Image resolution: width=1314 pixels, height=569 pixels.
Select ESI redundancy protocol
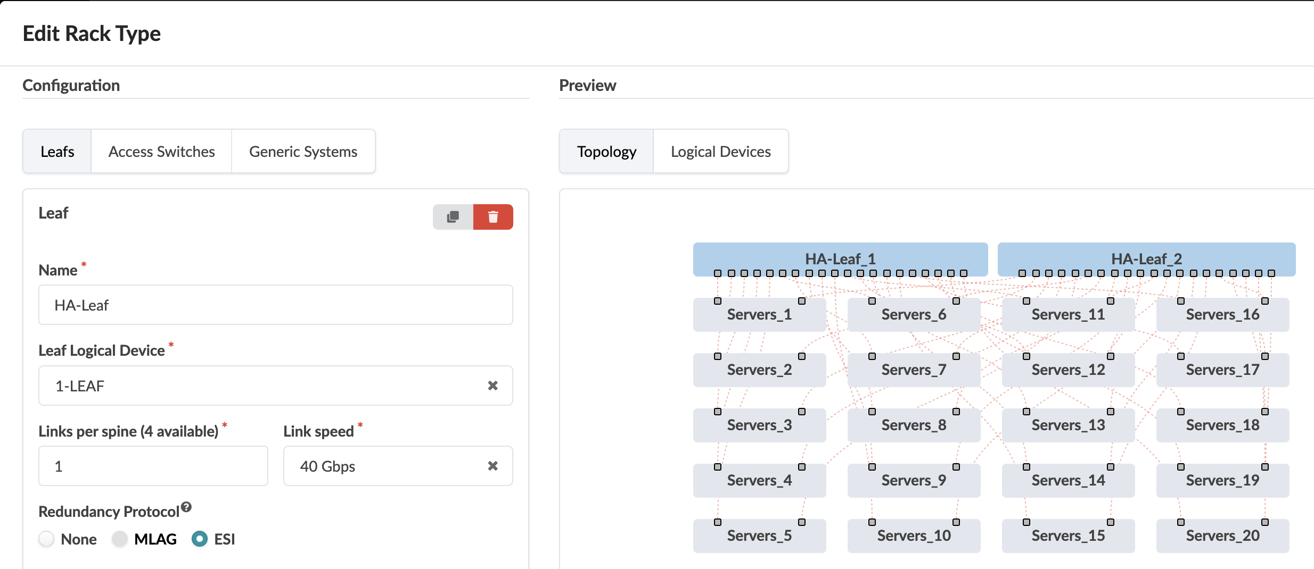200,539
